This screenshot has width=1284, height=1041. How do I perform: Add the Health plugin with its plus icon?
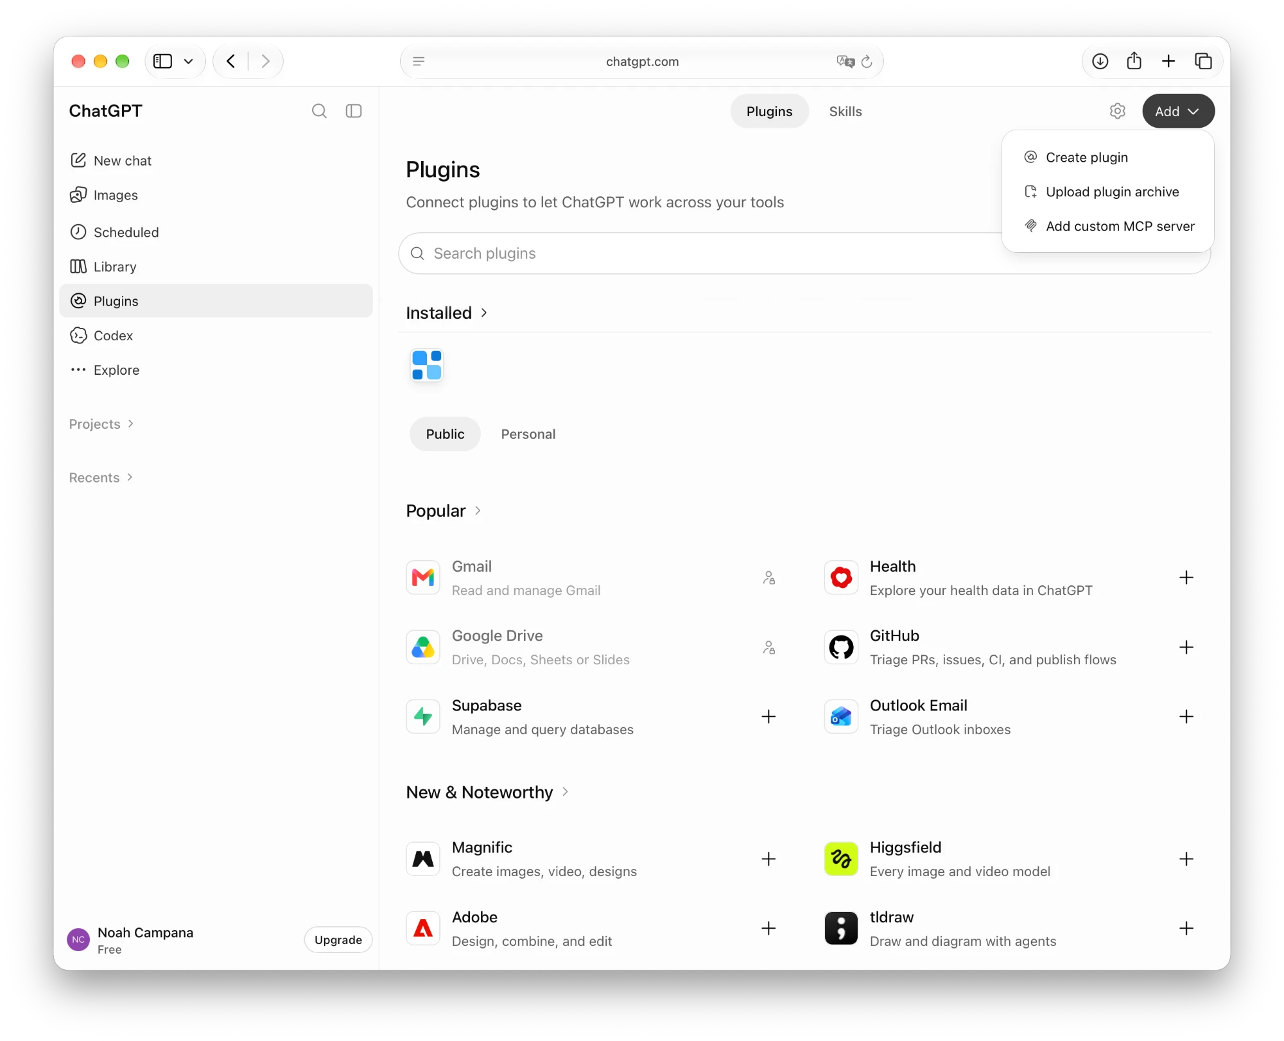1186,578
